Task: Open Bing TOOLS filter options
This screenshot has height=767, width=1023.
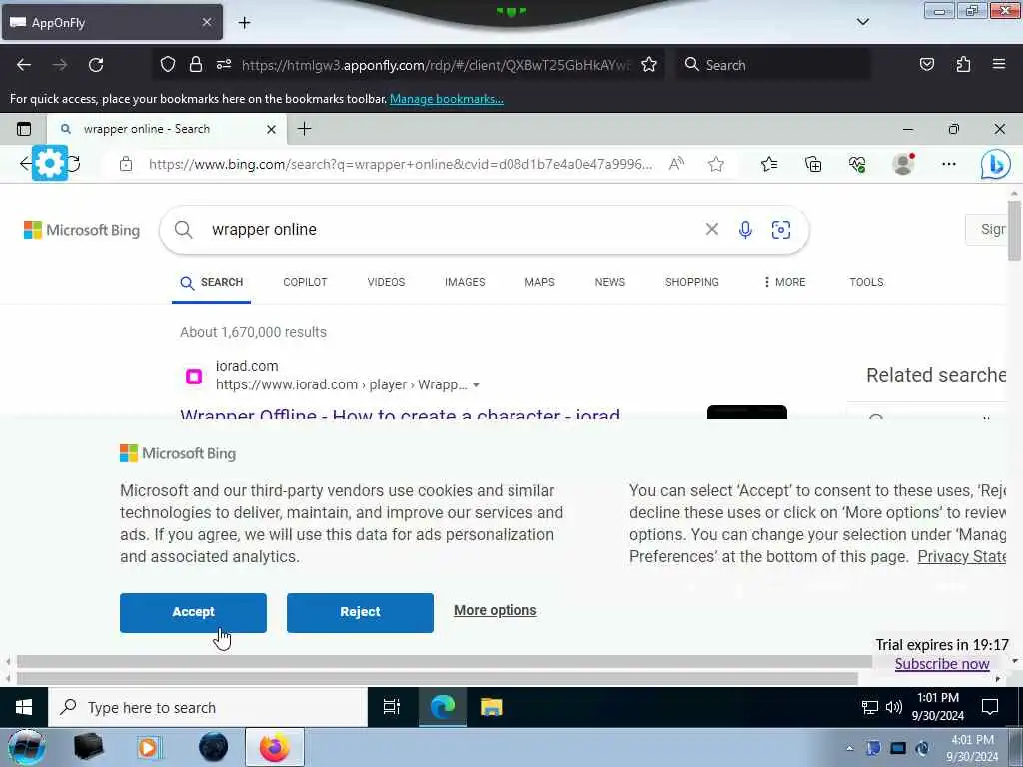Action: 866,282
